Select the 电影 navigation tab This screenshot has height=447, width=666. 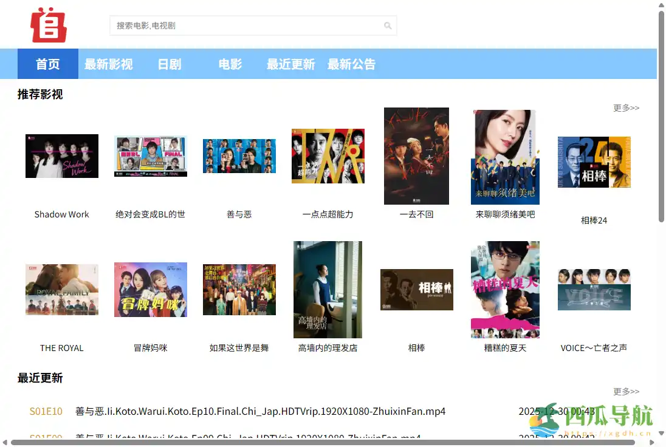(230, 64)
